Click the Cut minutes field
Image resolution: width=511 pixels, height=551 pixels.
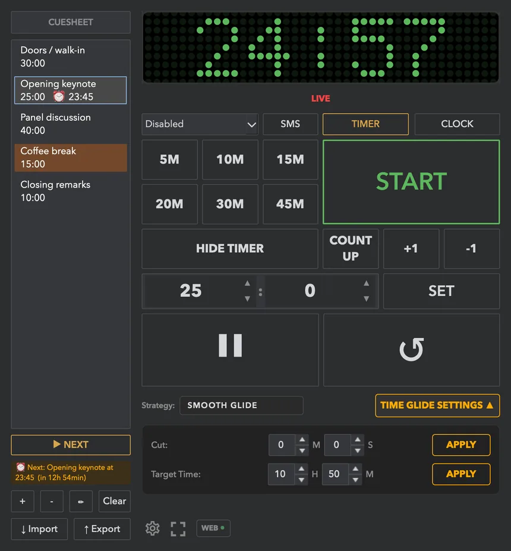coord(282,445)
